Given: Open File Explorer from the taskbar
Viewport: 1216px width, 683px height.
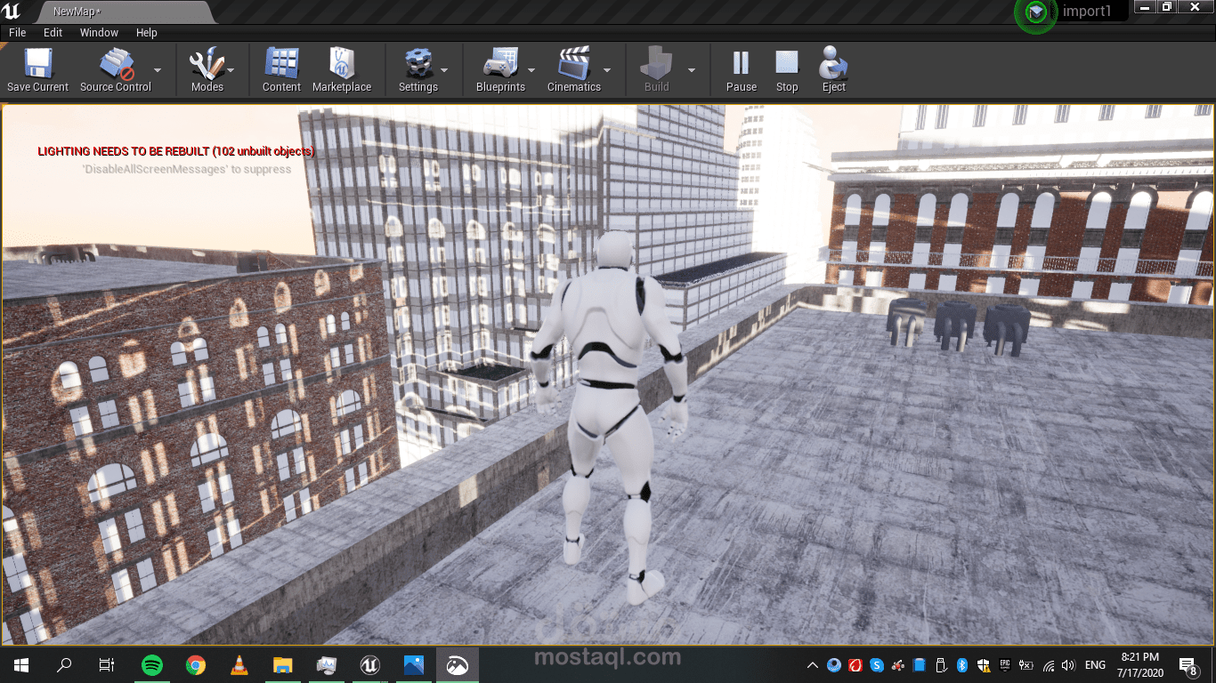Looking at the screenshot, I should click(283, 664).
